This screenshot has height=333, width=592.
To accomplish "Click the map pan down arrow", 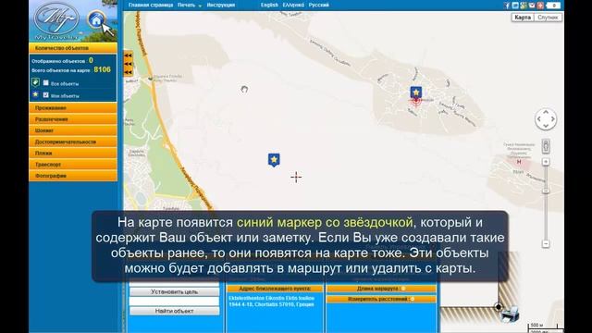I will click(546, 126).
